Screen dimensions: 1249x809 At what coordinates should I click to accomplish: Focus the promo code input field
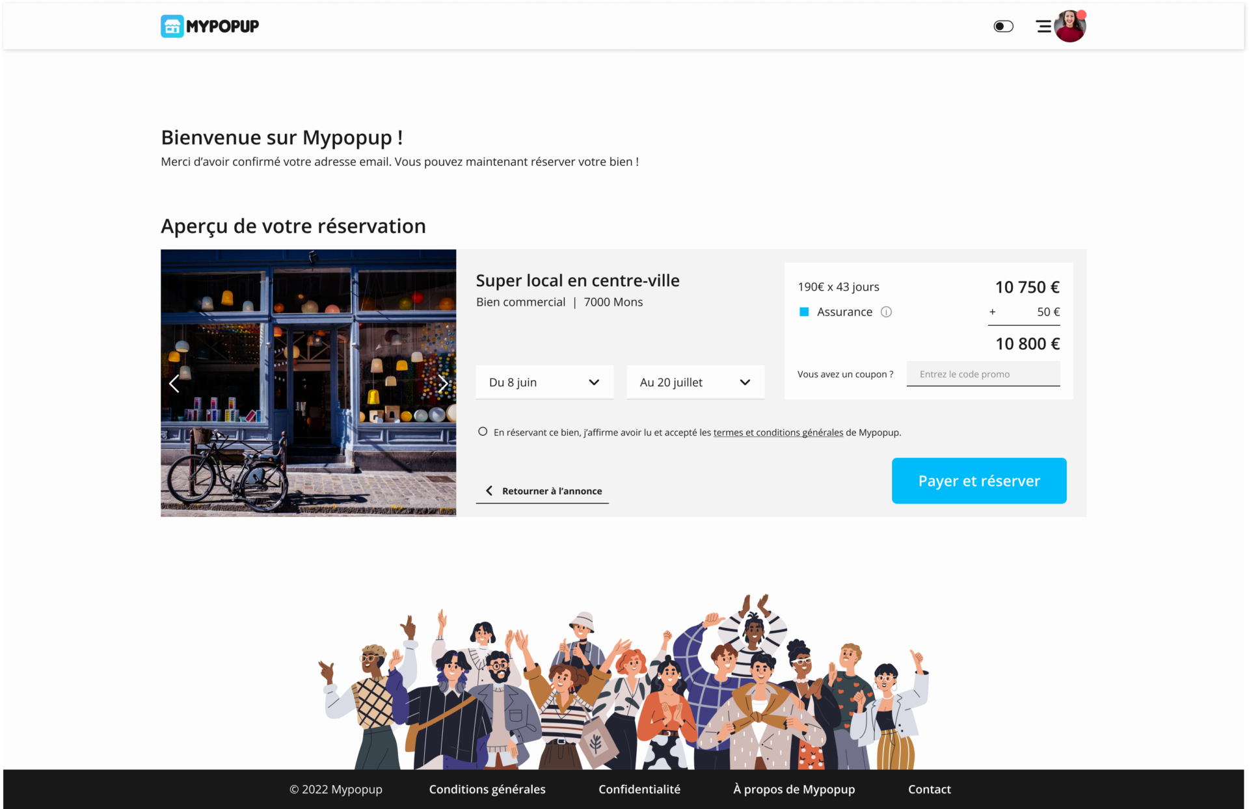click(x=983, y=374)
